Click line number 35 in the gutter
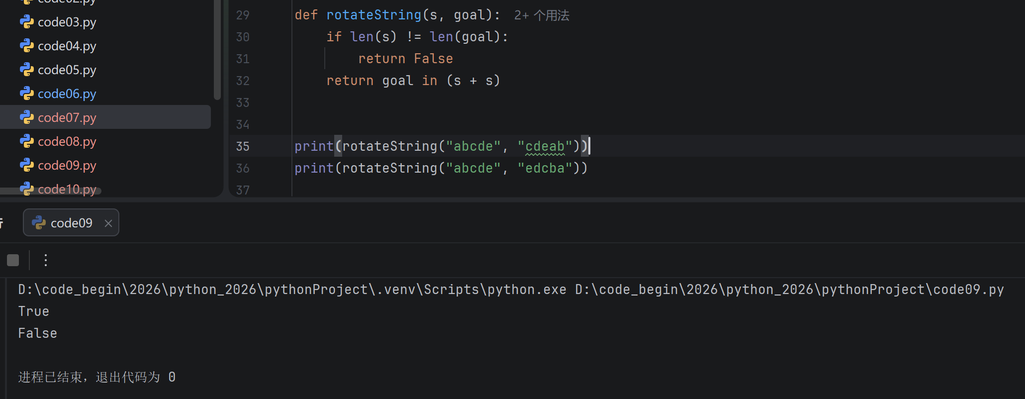Screen dimensions: 1025x399 tap(243, 146)
